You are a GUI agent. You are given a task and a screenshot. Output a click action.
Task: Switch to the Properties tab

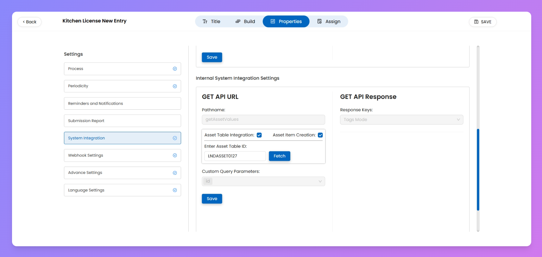[286, 21]
